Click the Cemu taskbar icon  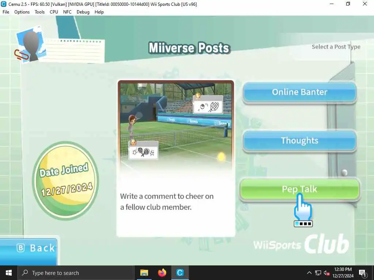click(180, 273)
